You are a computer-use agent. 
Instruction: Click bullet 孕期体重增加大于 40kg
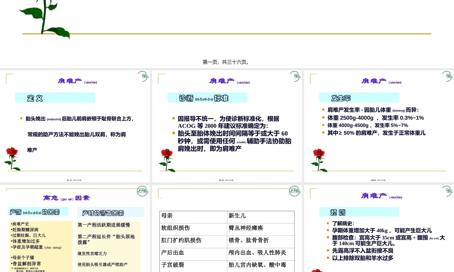tap(382, 230)
